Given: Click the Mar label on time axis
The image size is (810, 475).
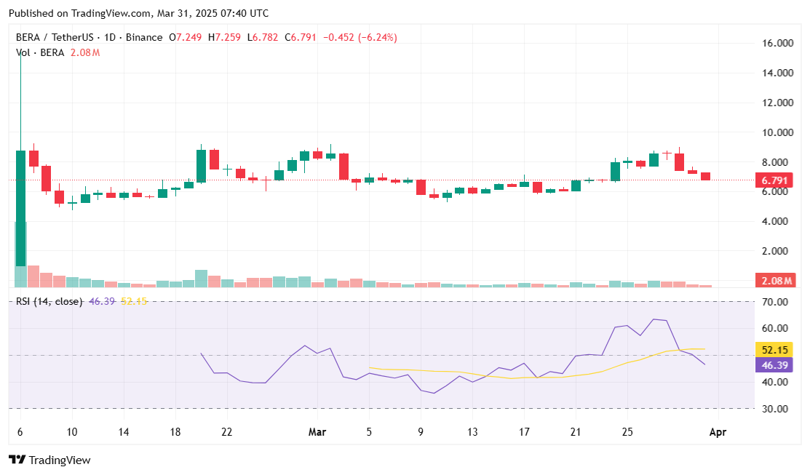Looking at the screenshot, I should point(317,432).
